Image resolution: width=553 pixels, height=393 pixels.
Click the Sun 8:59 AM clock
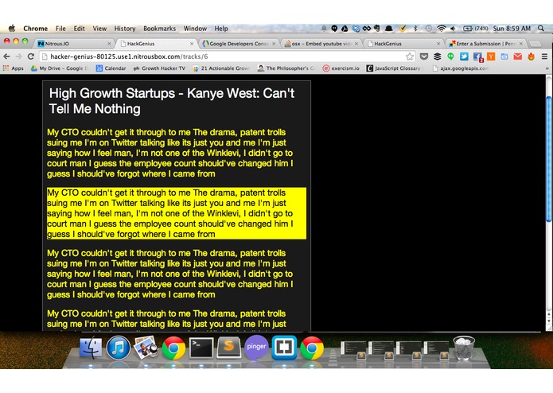512,29
